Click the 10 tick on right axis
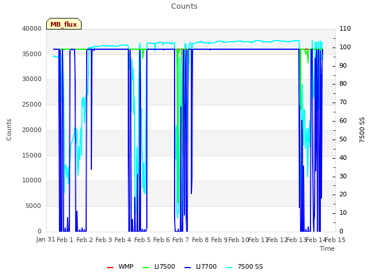Image resolution: width=370 pixels, height=278 pixels. [x=343, y=213]
